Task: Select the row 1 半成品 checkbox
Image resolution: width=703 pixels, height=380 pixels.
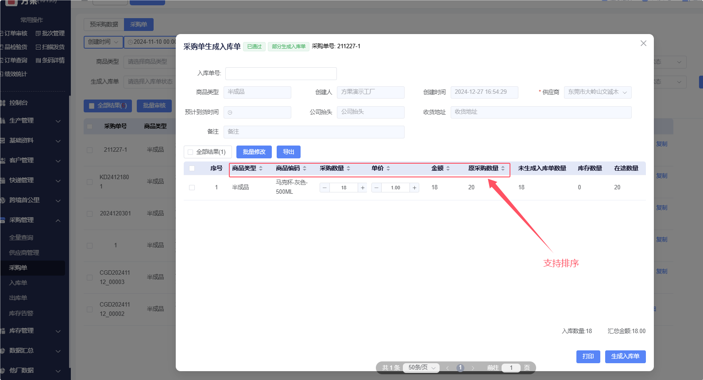Action: pos(192,188)
